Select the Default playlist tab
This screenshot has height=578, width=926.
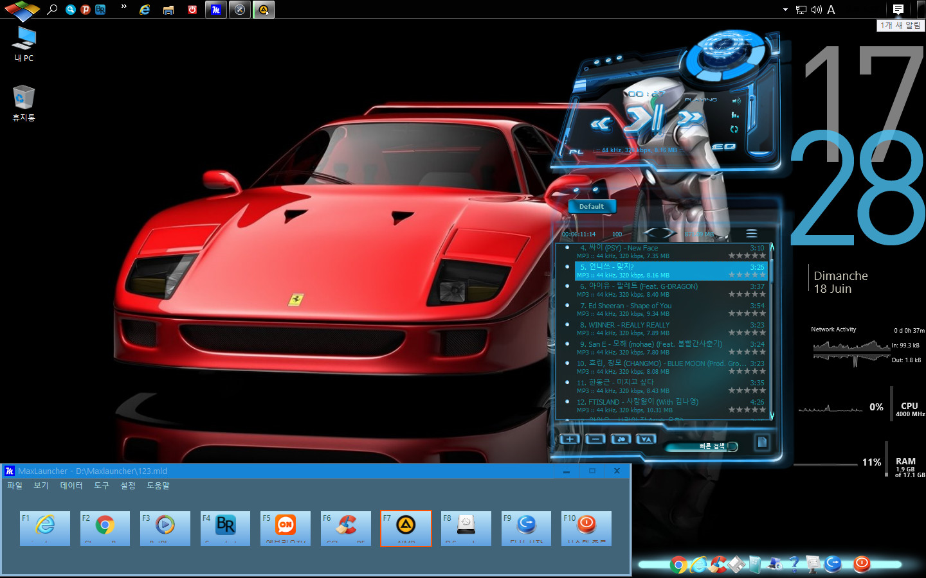tap(592, 206)
